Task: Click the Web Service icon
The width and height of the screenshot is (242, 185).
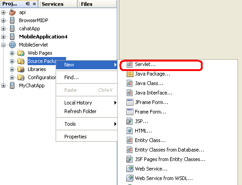Action: (x=130, y=169)
